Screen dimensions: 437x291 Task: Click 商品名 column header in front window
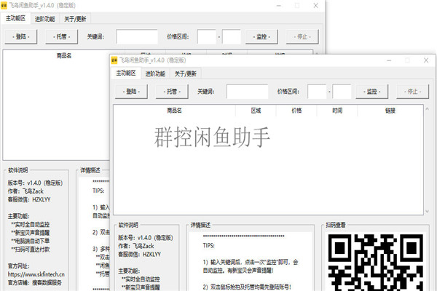175,111
